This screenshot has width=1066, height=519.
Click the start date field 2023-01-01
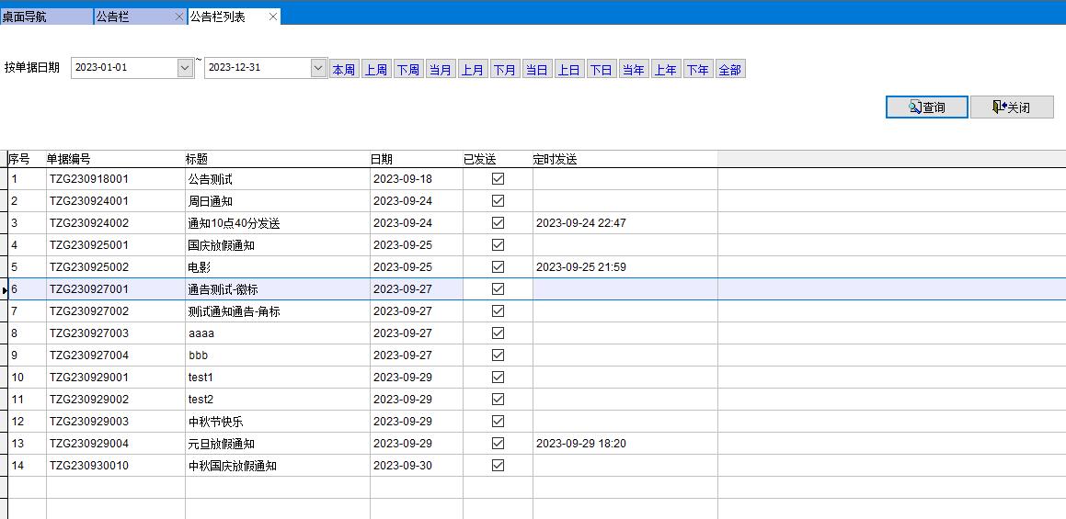click(x=122, y=68)
